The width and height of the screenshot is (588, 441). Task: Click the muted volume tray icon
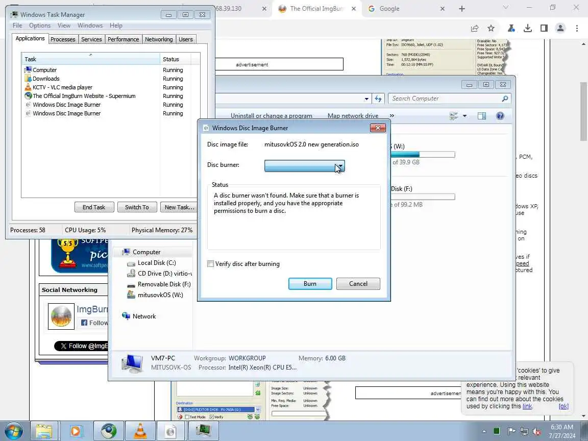tap(536, 431)
